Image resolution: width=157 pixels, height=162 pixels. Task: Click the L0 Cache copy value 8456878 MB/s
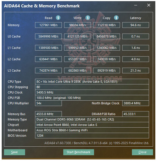(107, 36)
